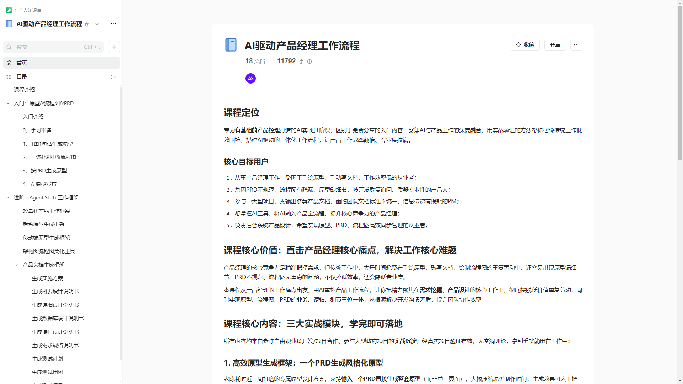
Task: Click the blue book icon beside main title
Action: [x=231, y=45]
